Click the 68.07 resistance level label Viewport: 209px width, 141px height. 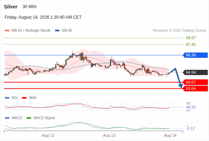tap(191, 38)
